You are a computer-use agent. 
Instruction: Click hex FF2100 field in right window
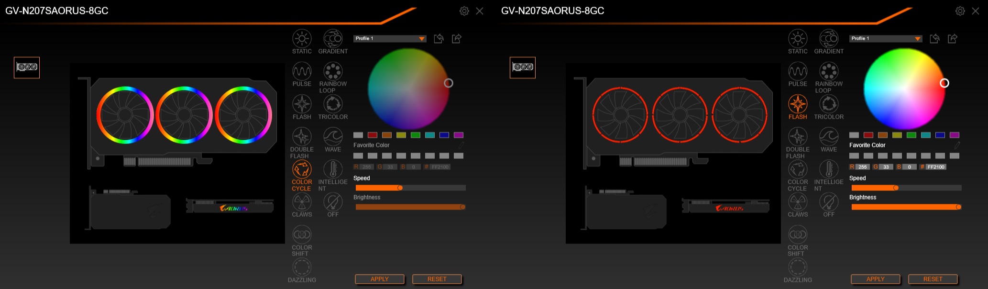(936, 167)
